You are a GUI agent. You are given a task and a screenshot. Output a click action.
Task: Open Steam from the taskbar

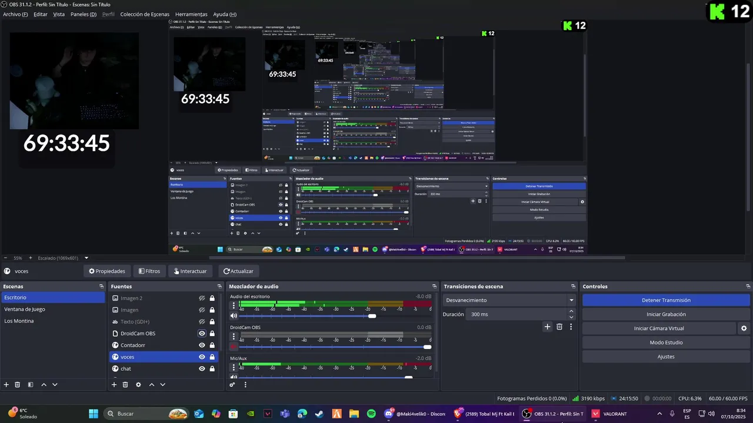point(319,414)
